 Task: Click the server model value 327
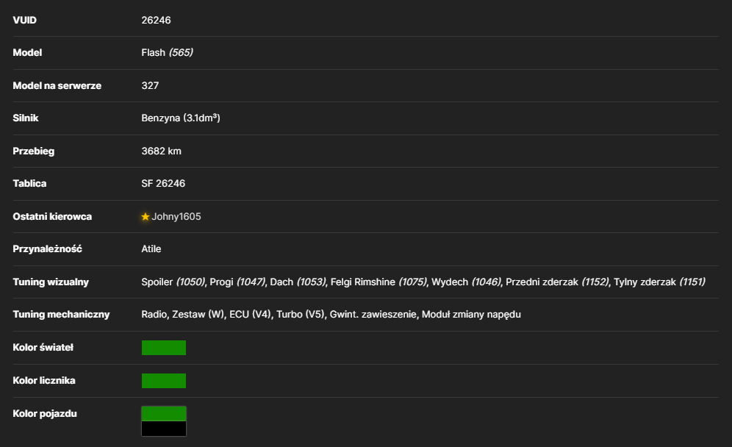150,85
